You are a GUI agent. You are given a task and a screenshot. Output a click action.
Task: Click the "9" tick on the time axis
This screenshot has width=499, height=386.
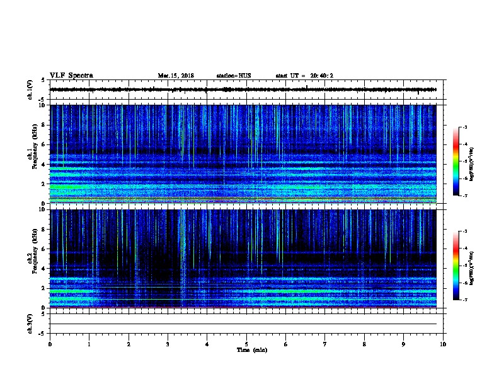[x=403, y=344]
